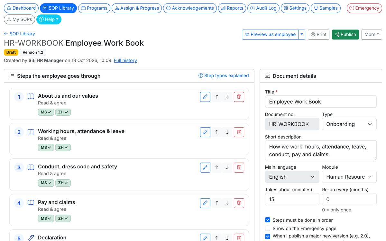This screenshot has width=386, height=241.
Task: Edit step 3 Conduct, dress code and safety
Action: (205, 167)
